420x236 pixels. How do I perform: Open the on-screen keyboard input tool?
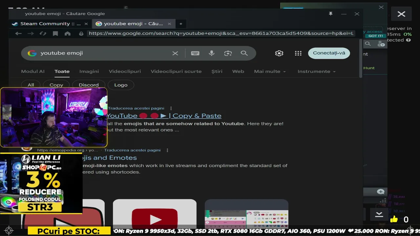pyautogui.click(x=195, y=53)
